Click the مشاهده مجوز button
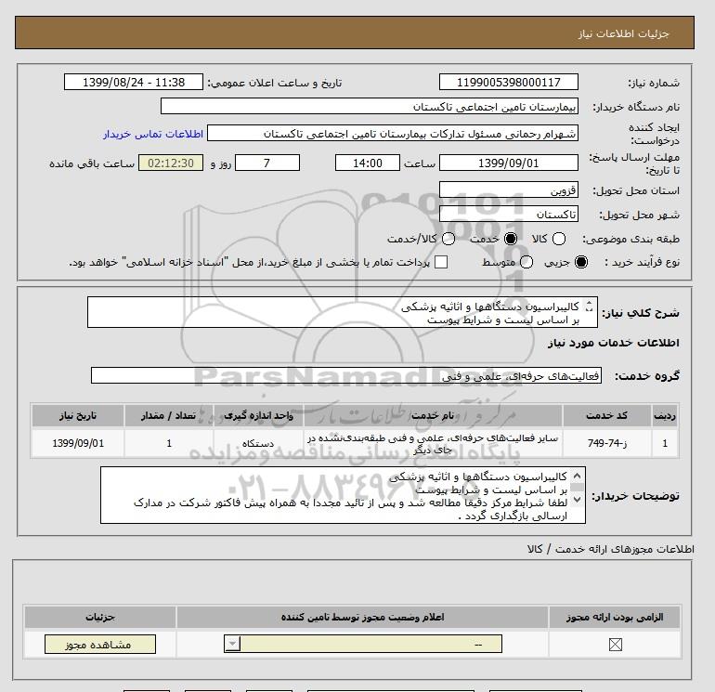This screenshot has width=715, height=692. click(x=100, y=644)
